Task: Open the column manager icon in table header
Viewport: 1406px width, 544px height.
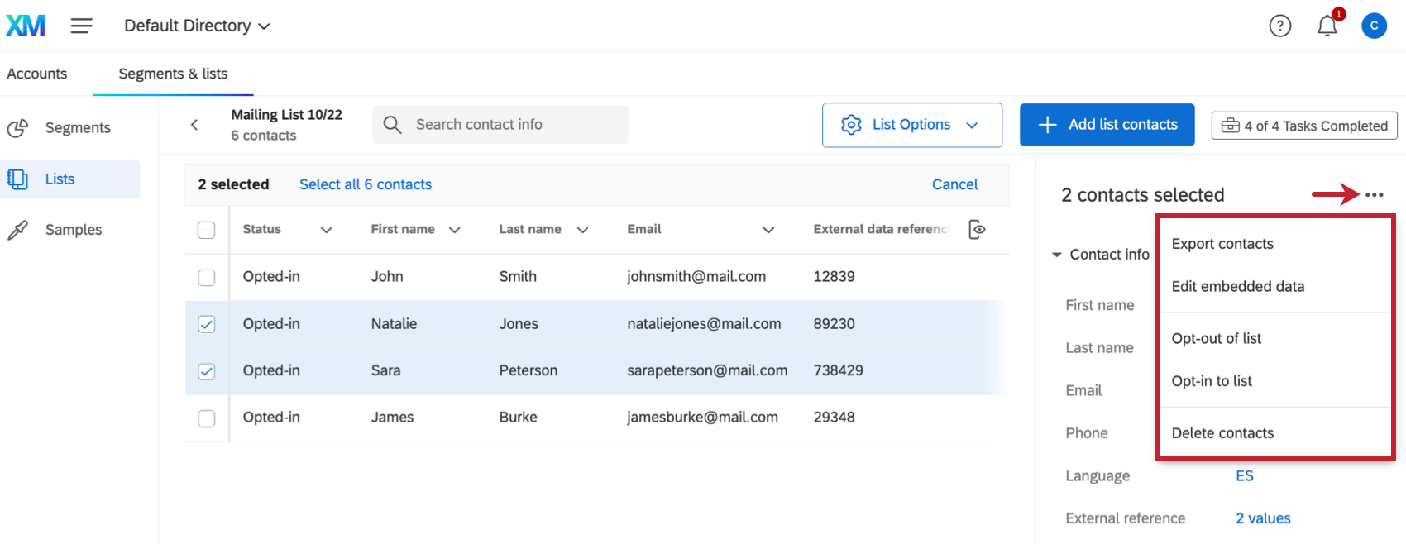Action: click(977, 229)
